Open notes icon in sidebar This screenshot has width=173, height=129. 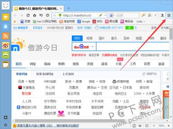6,64
